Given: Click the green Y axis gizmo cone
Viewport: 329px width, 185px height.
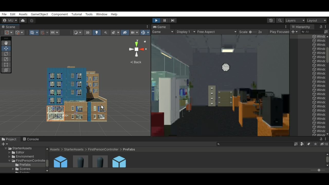Looking at the screenshot, I should click(136, 44).
